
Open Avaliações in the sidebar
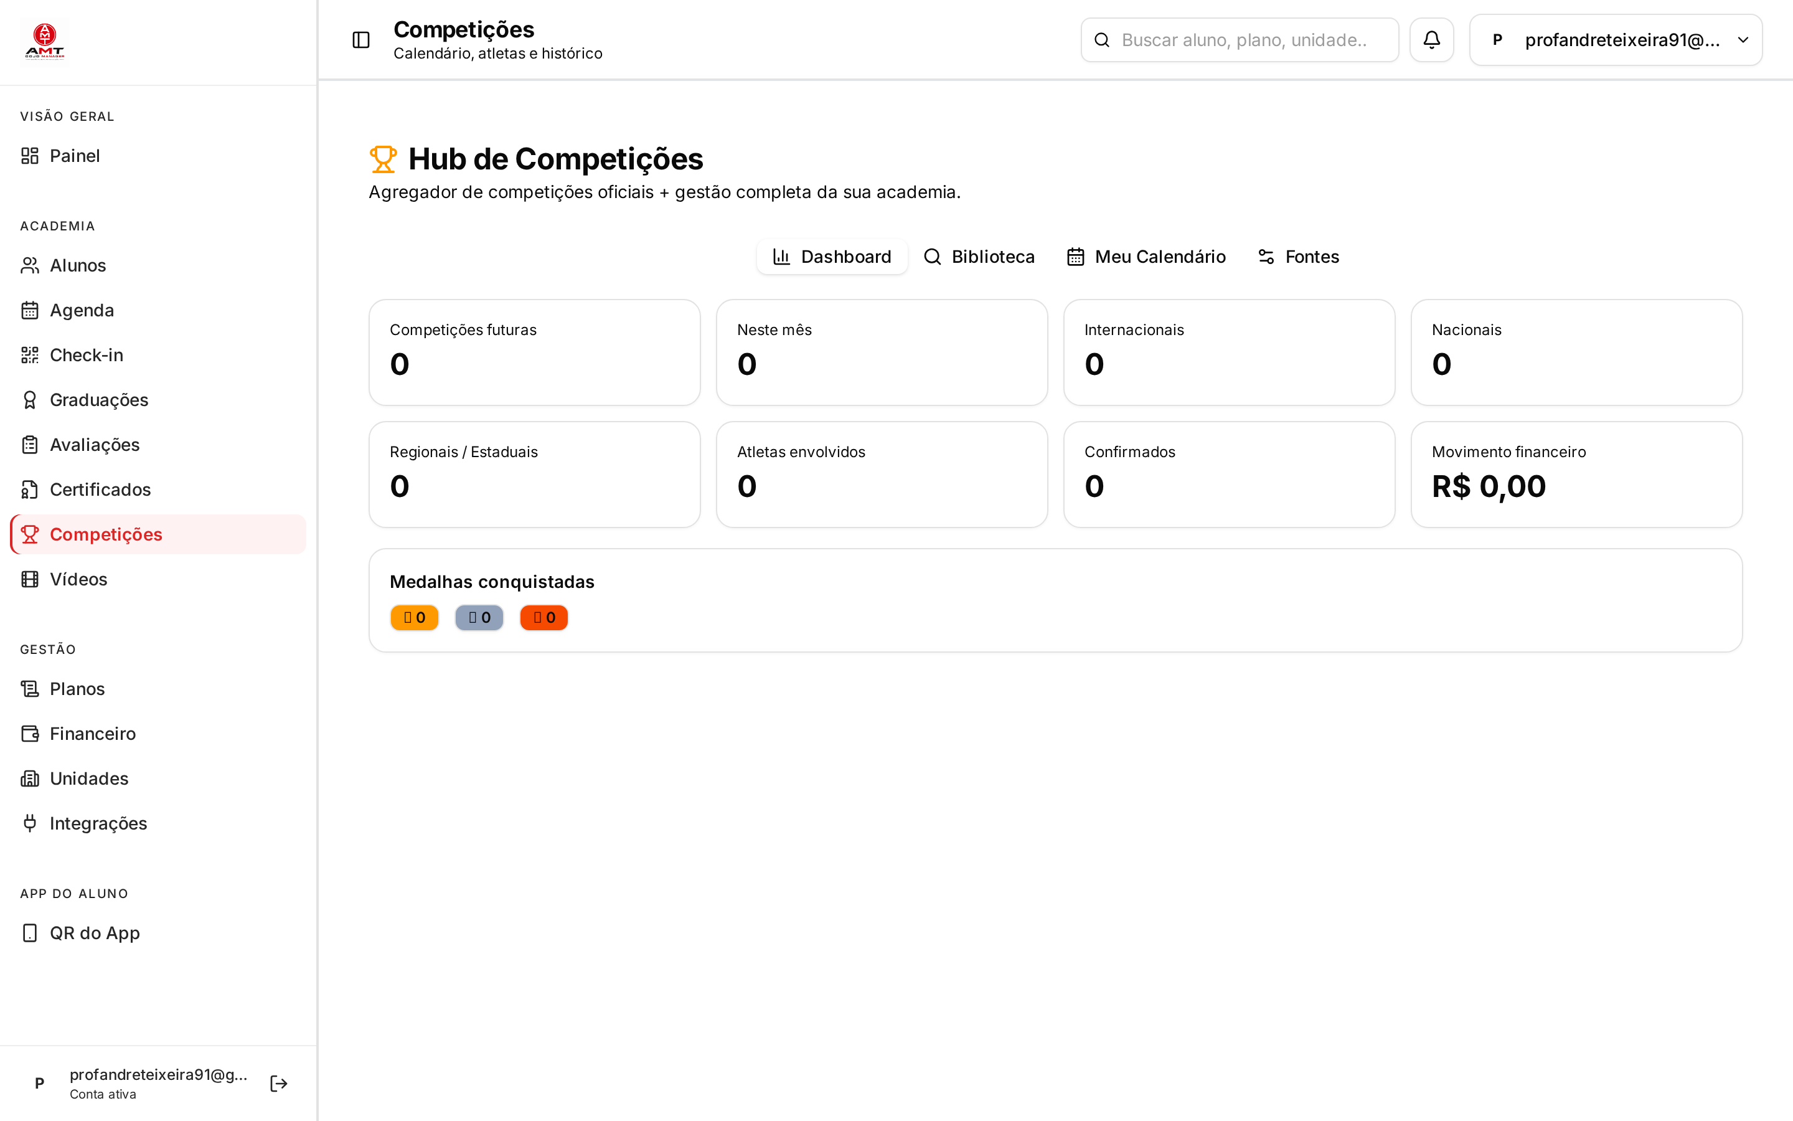click(x=158, y=445)
